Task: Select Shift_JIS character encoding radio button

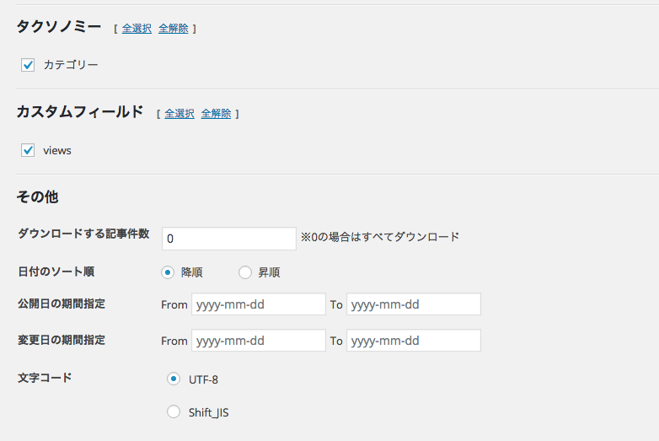Action: pyautogui.click(x=174, y=411)
